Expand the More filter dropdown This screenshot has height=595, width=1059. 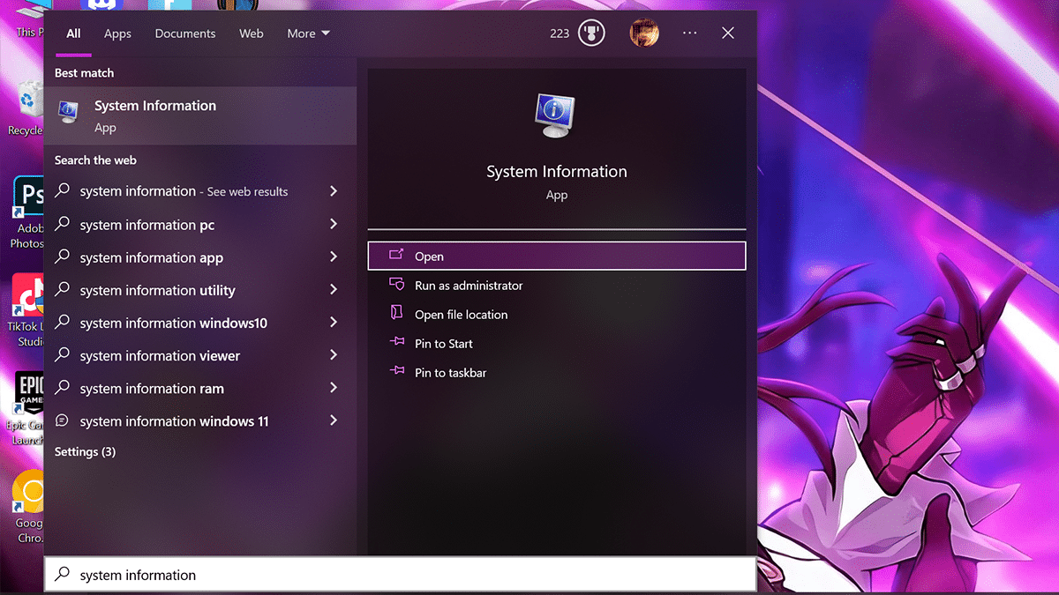[308, 33]
